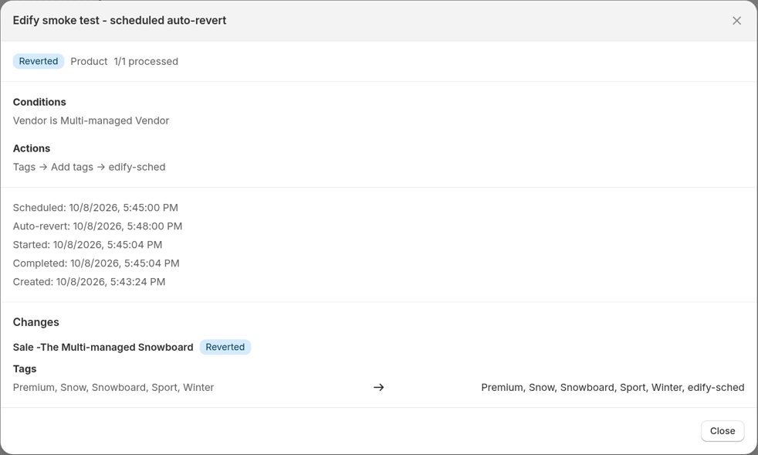
Task: Click Vendor is Multi-managed Vendor condition
Action: coord(91,121)
